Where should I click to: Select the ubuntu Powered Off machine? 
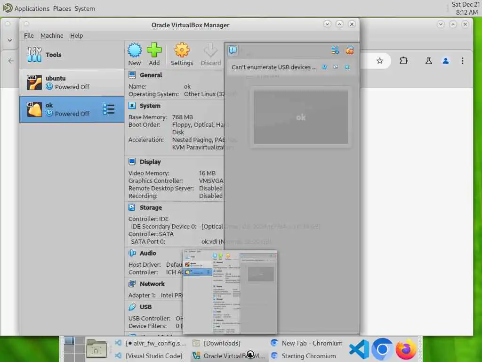pos(72,82)
